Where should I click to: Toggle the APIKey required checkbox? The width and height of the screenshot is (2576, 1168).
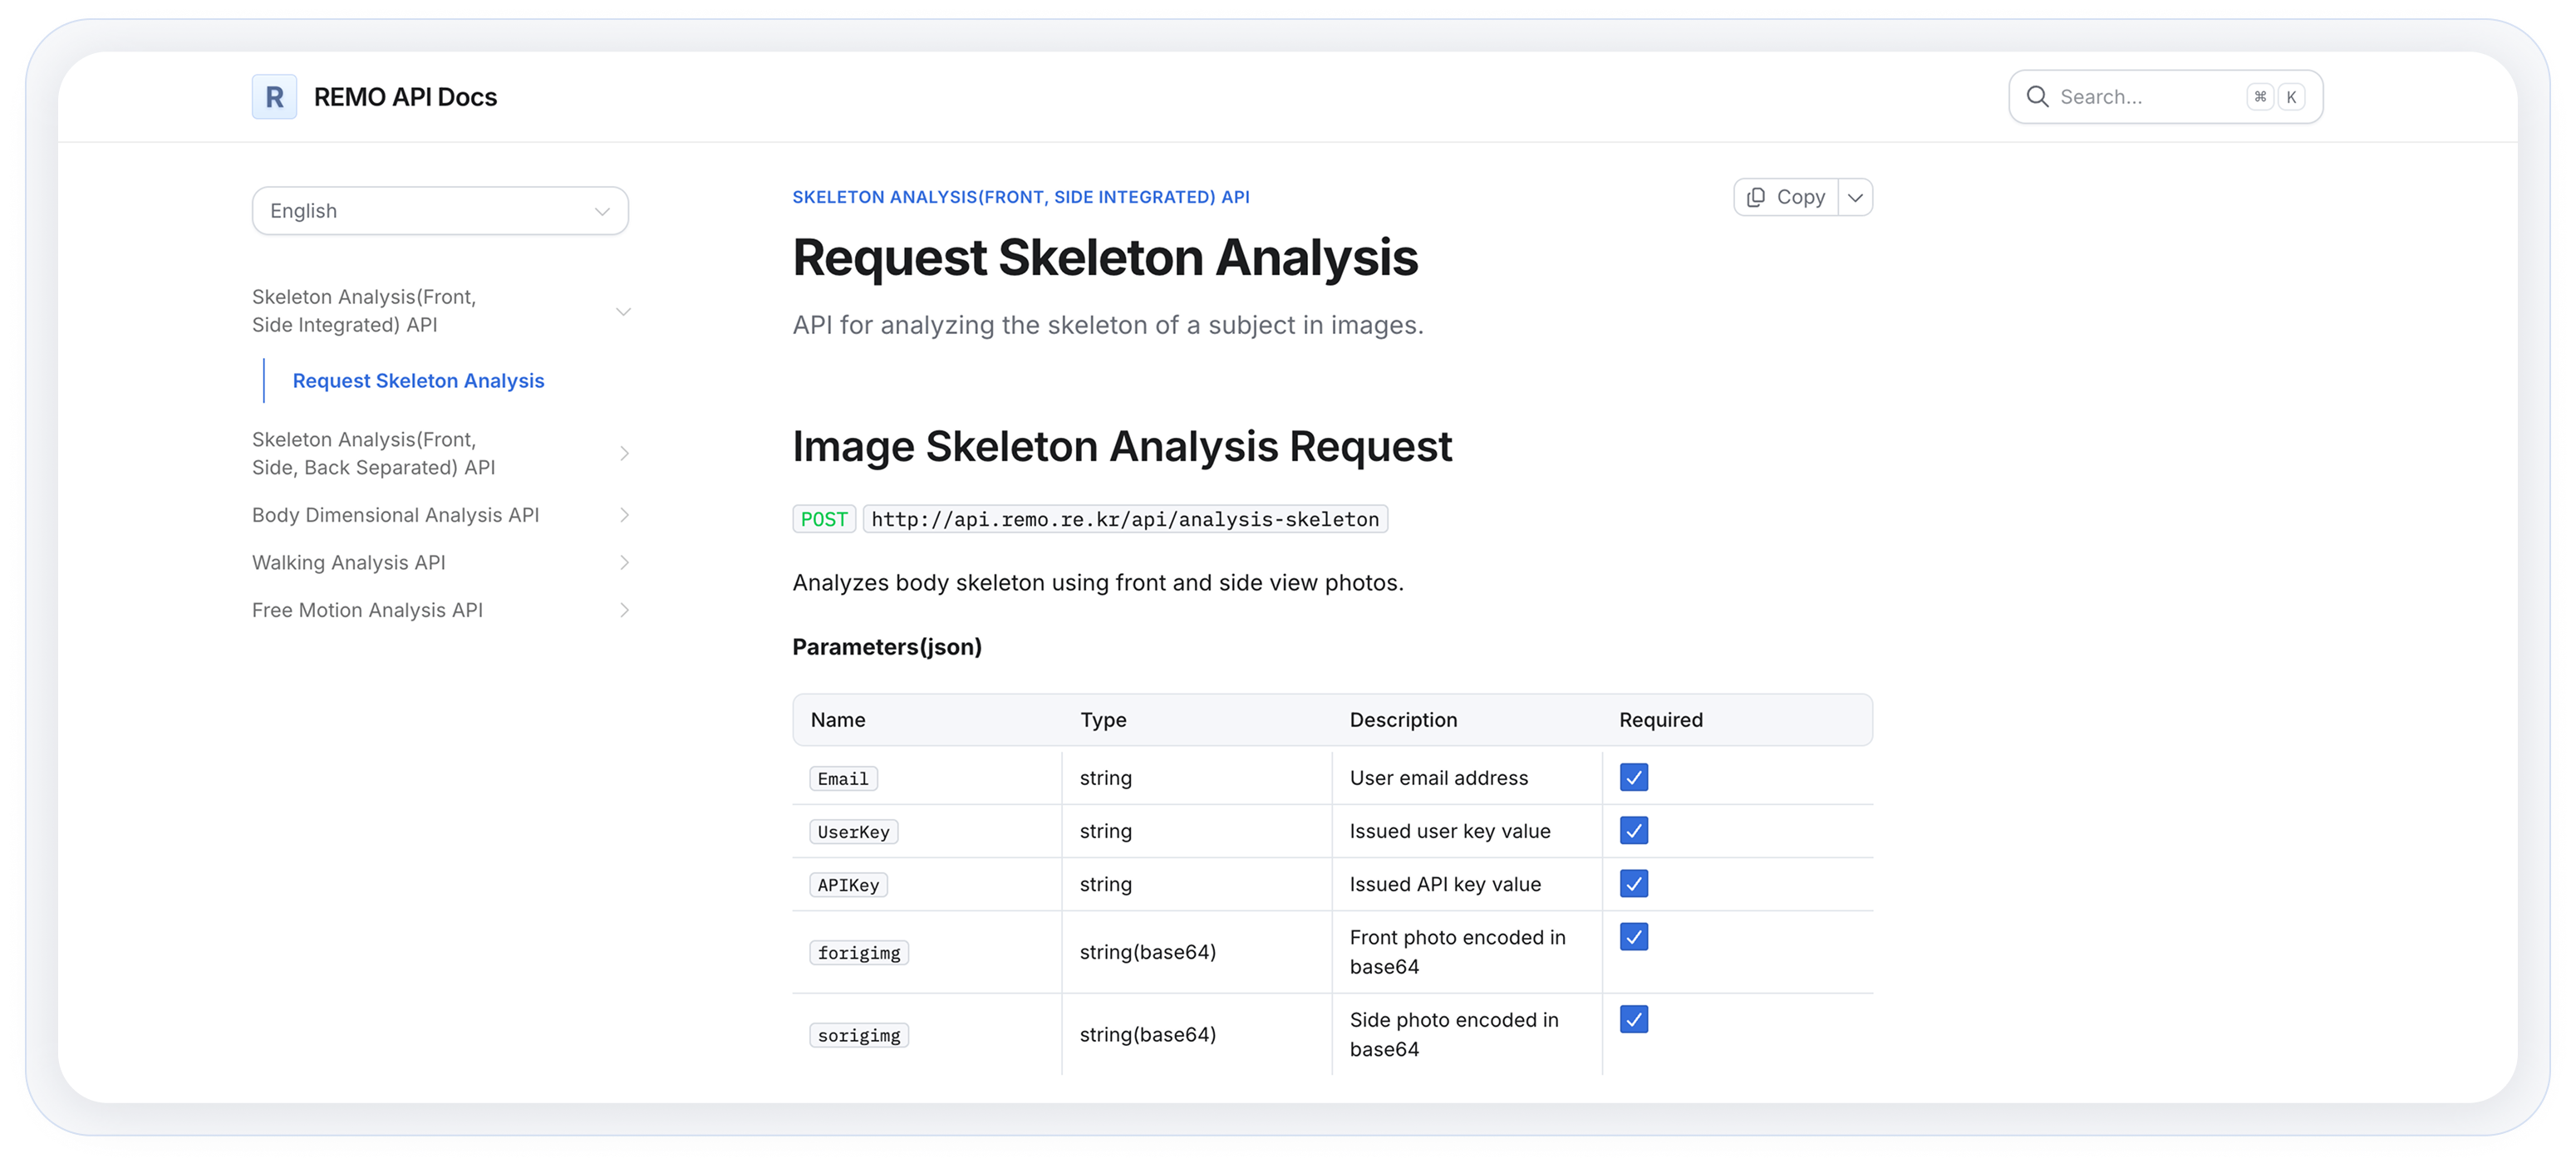[1633, 884]
